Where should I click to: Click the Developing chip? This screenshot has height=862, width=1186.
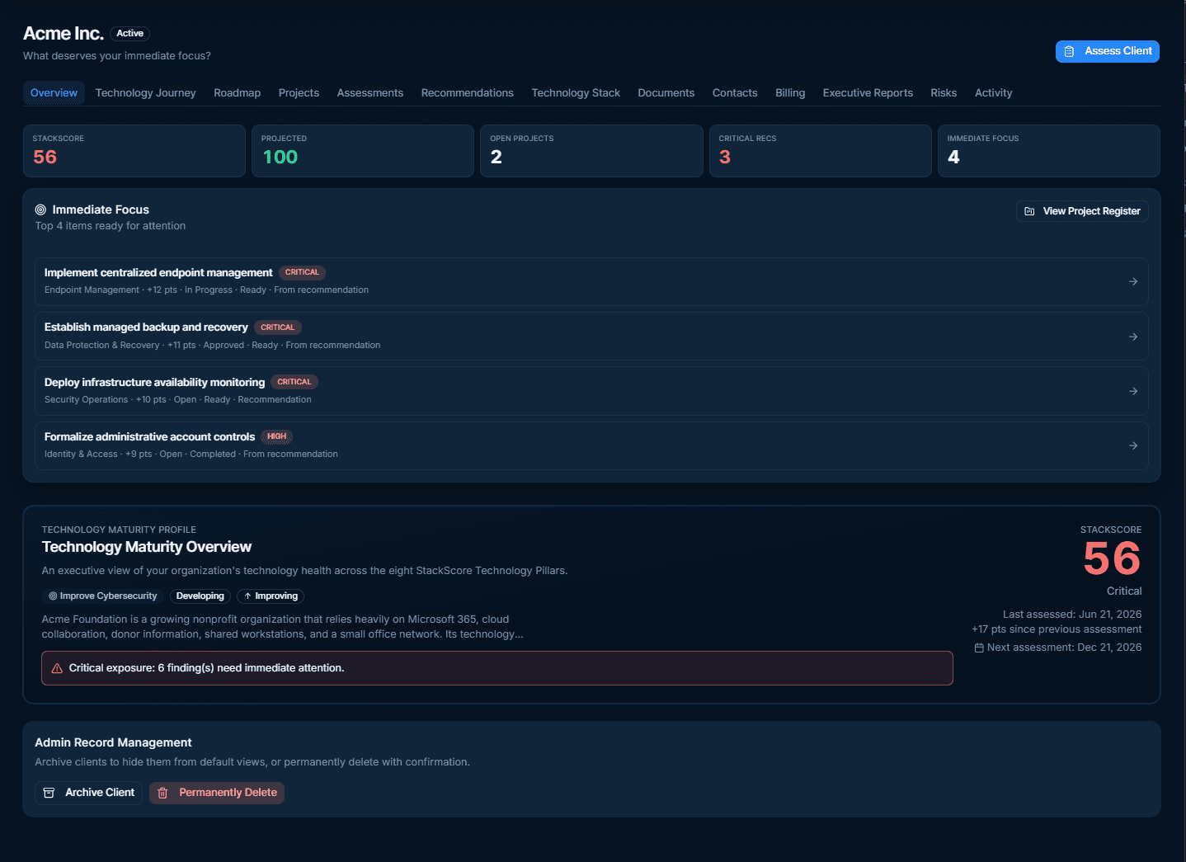(200, 596)
